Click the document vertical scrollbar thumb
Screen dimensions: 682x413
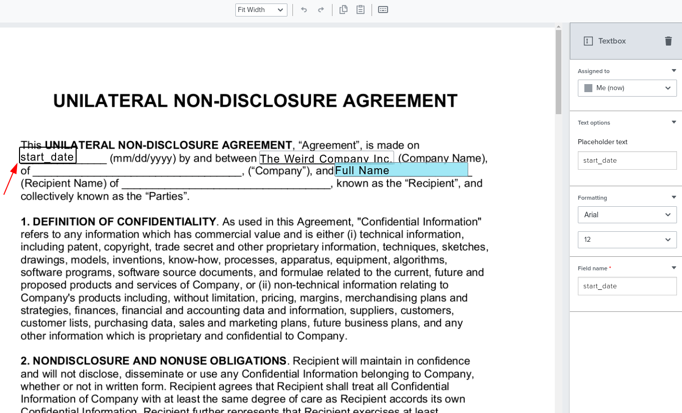(x=558, y=72)
